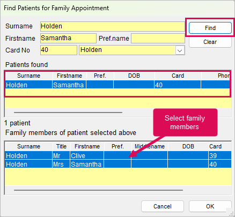Select Mr Clive Holden family member row
The width and height of the screenshot is (235, 217).
pos(118,155)
